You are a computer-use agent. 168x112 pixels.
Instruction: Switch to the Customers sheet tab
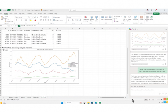[x=36, y=97]
